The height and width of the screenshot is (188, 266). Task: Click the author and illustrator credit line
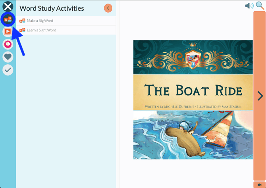point(193,107)
